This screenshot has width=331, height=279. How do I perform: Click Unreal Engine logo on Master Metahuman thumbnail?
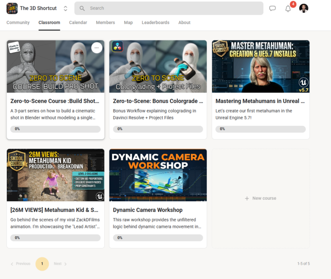pyautogui.click(x=303, y=82)
